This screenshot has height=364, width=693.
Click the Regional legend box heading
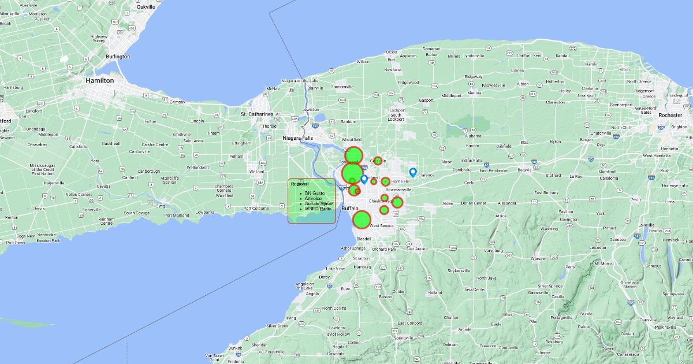(x=300, y=184)
